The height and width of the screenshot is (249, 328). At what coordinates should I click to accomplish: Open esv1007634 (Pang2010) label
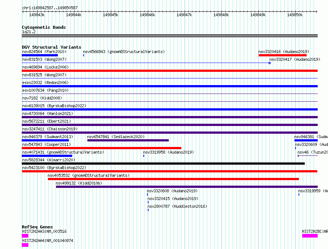click(x=45, y=90)
